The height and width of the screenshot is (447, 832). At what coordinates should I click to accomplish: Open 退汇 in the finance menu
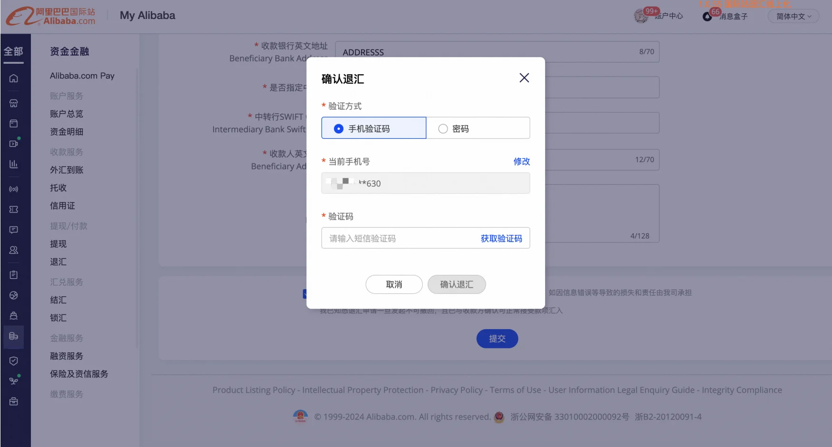59,262
